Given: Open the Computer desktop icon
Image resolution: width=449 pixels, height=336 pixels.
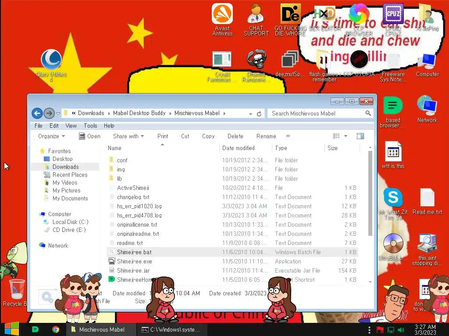Looking at the screenshot, I should [x=427, y=65].
